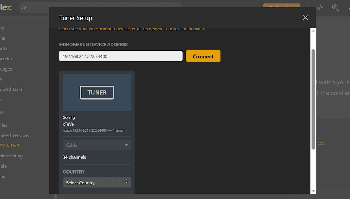
Task: Open Optimized Versions in the sidebar
Action: 14,135
